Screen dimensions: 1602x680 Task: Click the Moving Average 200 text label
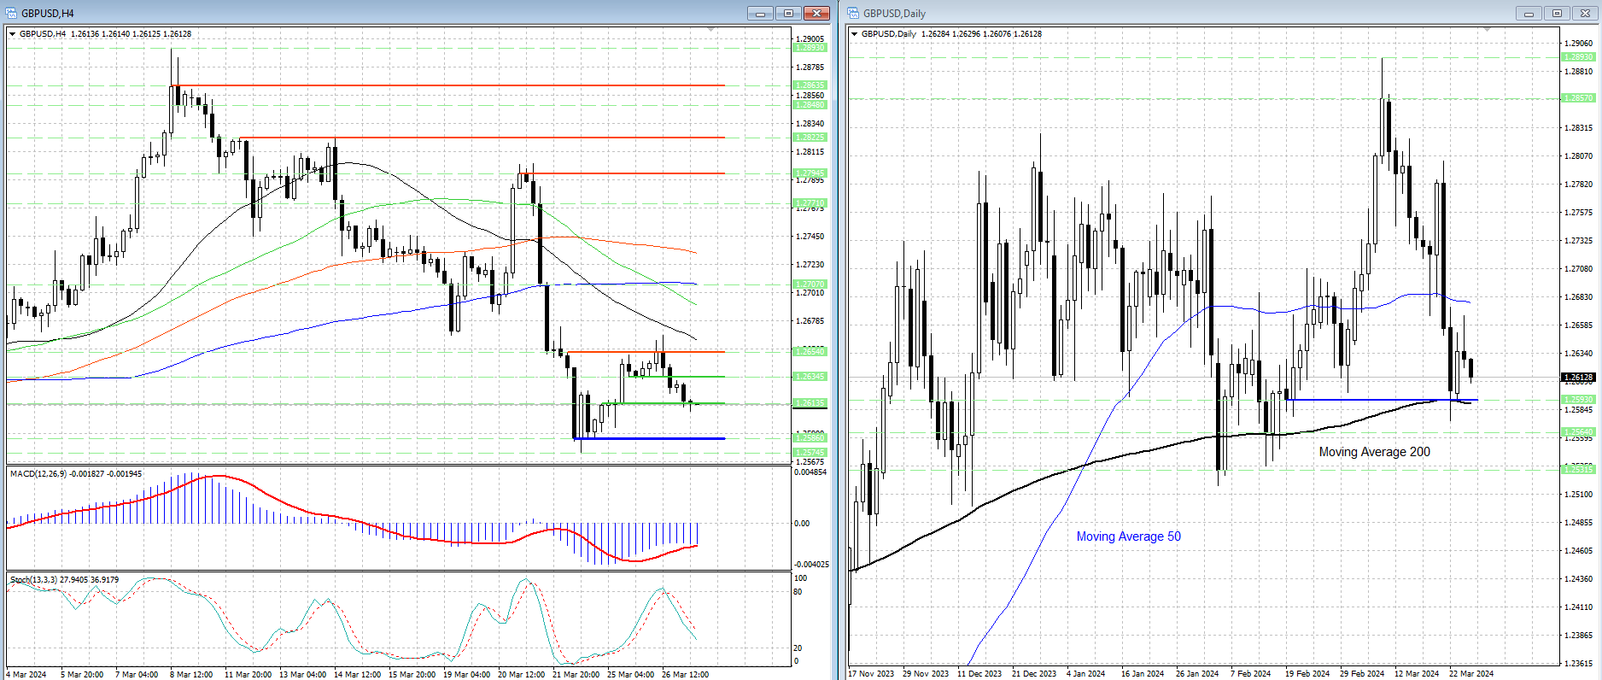[1374, 452]
